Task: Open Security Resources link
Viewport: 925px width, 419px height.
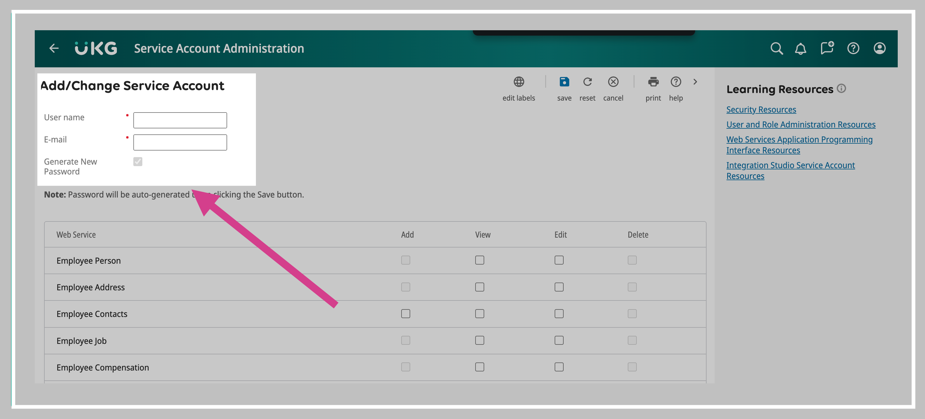Action: click(x=761, y=110)
